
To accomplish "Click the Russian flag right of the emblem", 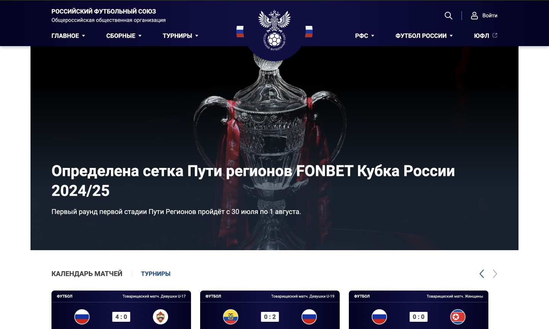I will (x=309, y=32).
